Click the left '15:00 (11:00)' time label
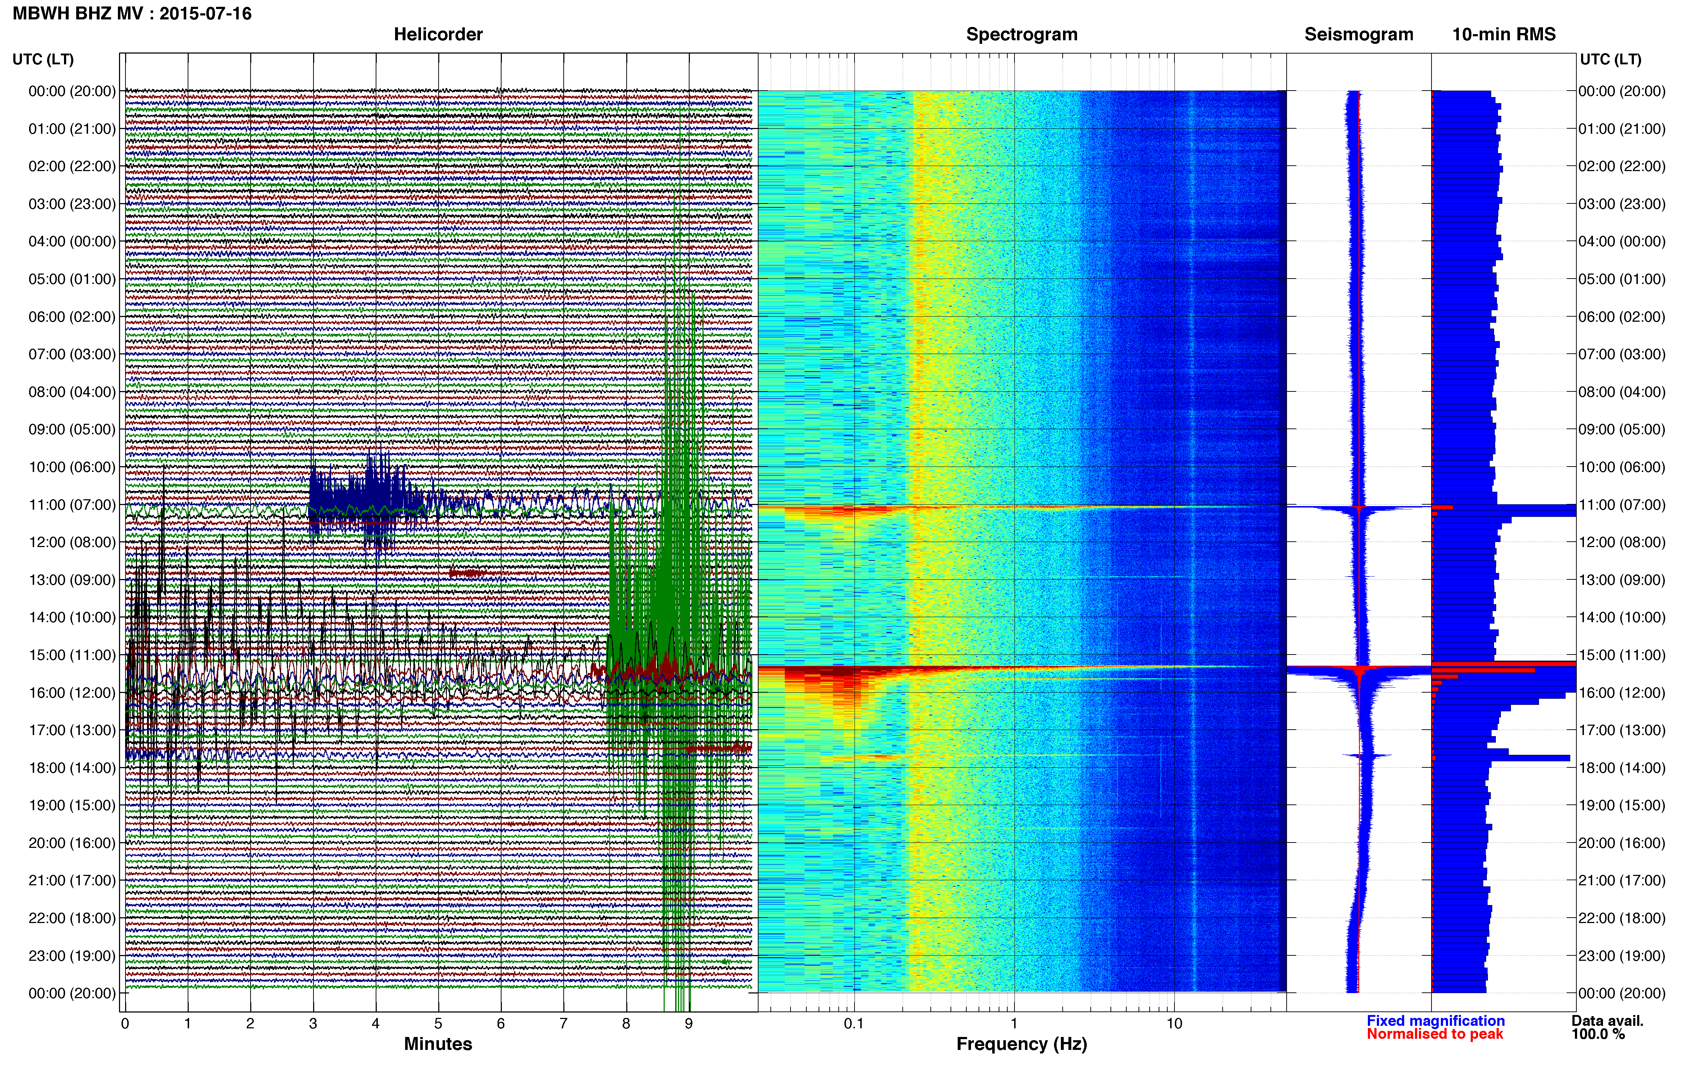The image size is (1704, 1065). click(72, 655)
